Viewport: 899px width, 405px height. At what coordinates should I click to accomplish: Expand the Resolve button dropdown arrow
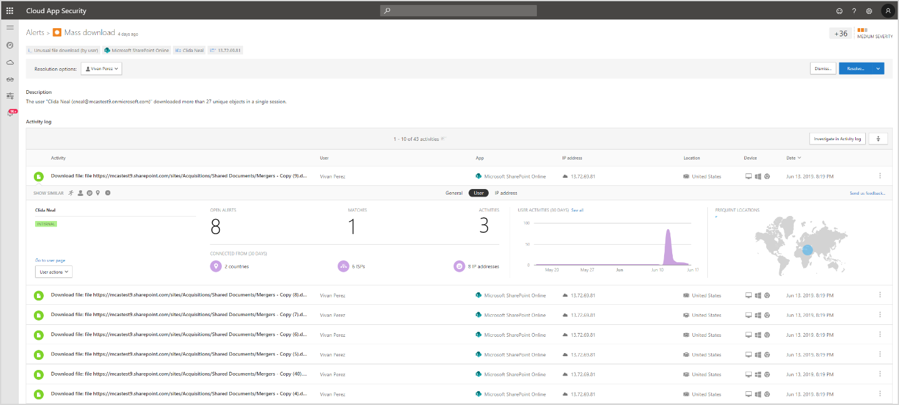click(x=878, y=69)
